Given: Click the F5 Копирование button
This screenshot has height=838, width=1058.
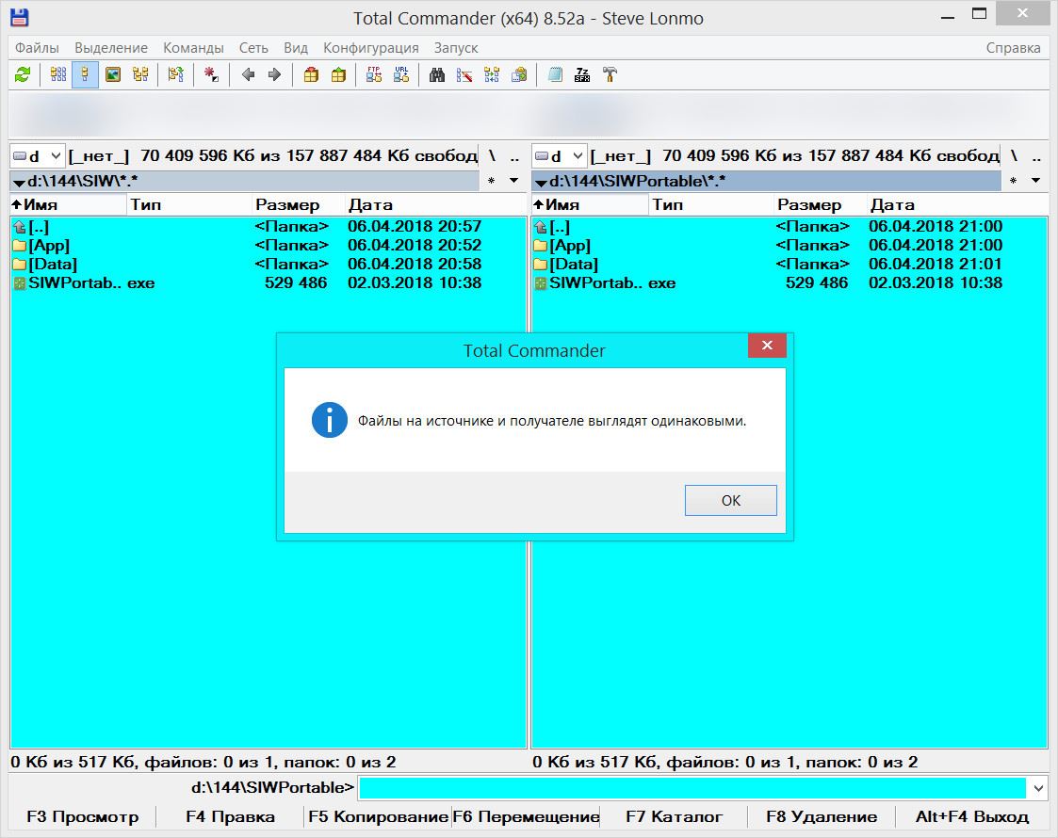Looking at the screenshot, I should [x=378, y=816].
